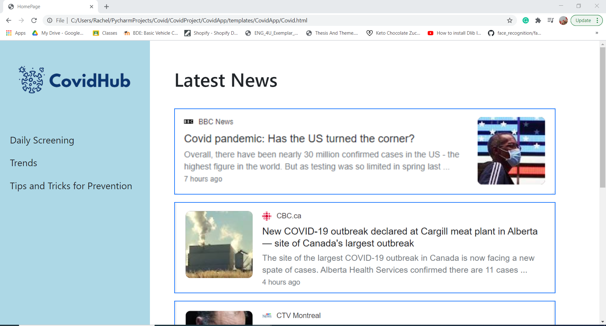Click the '4 hours ago' timestamp

(x=281, y=282)
